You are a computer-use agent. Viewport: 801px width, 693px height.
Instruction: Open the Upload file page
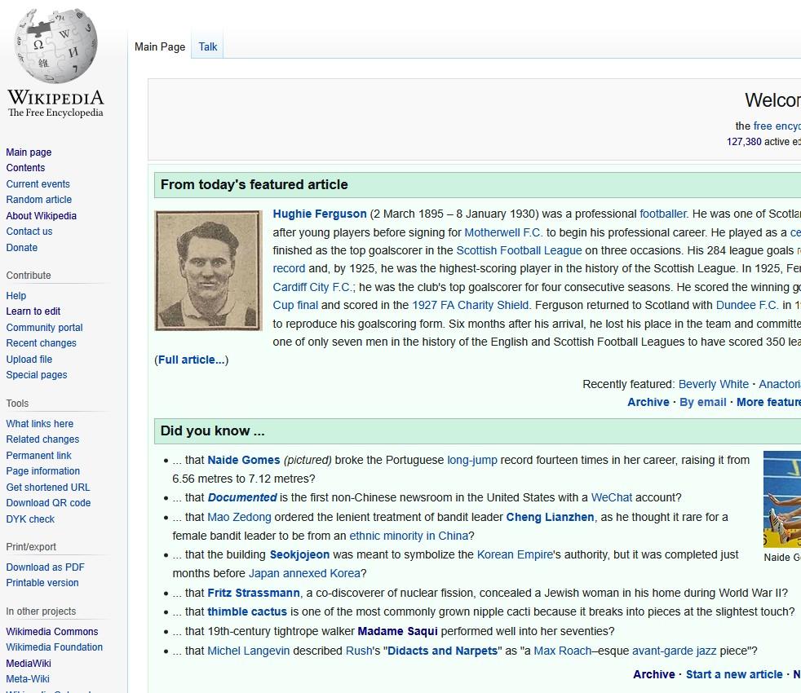pos(29,360)
